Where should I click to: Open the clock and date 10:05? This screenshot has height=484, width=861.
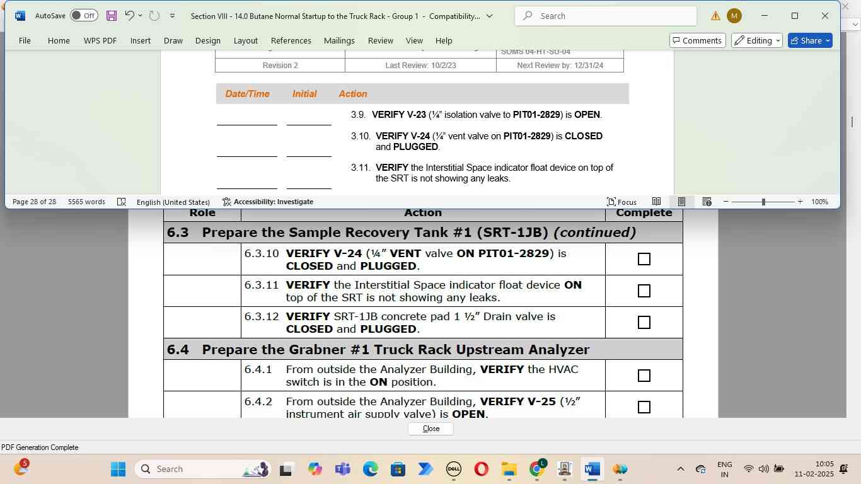pos(814,469)
